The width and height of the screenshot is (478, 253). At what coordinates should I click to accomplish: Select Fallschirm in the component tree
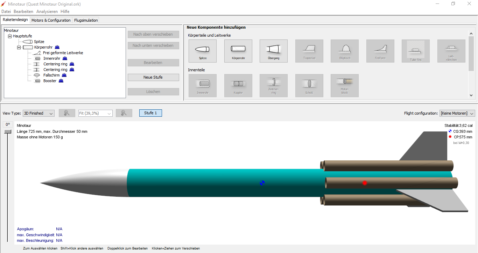[51, 75]
